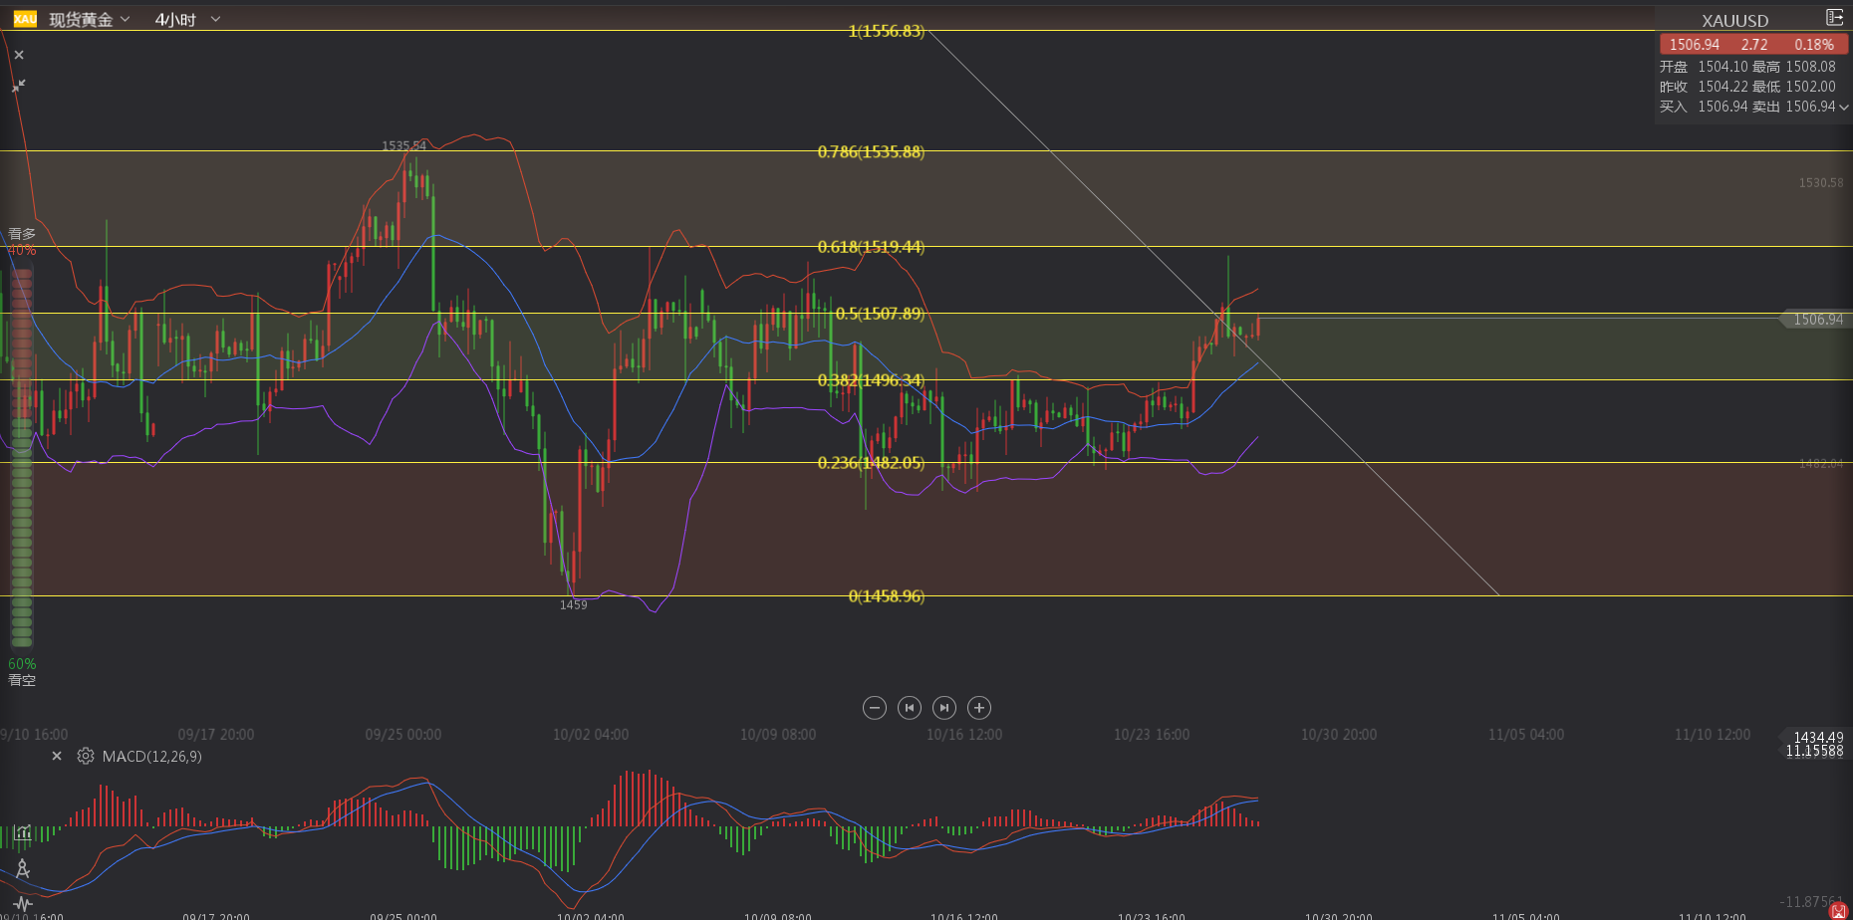Click the 1506.94 current price axis tag

click(x=1817, y=320)
